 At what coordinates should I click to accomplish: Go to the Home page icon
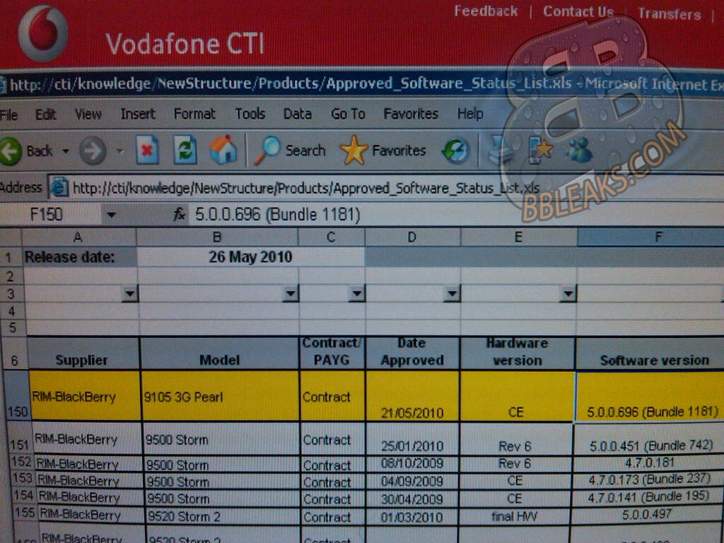(223, 150)
